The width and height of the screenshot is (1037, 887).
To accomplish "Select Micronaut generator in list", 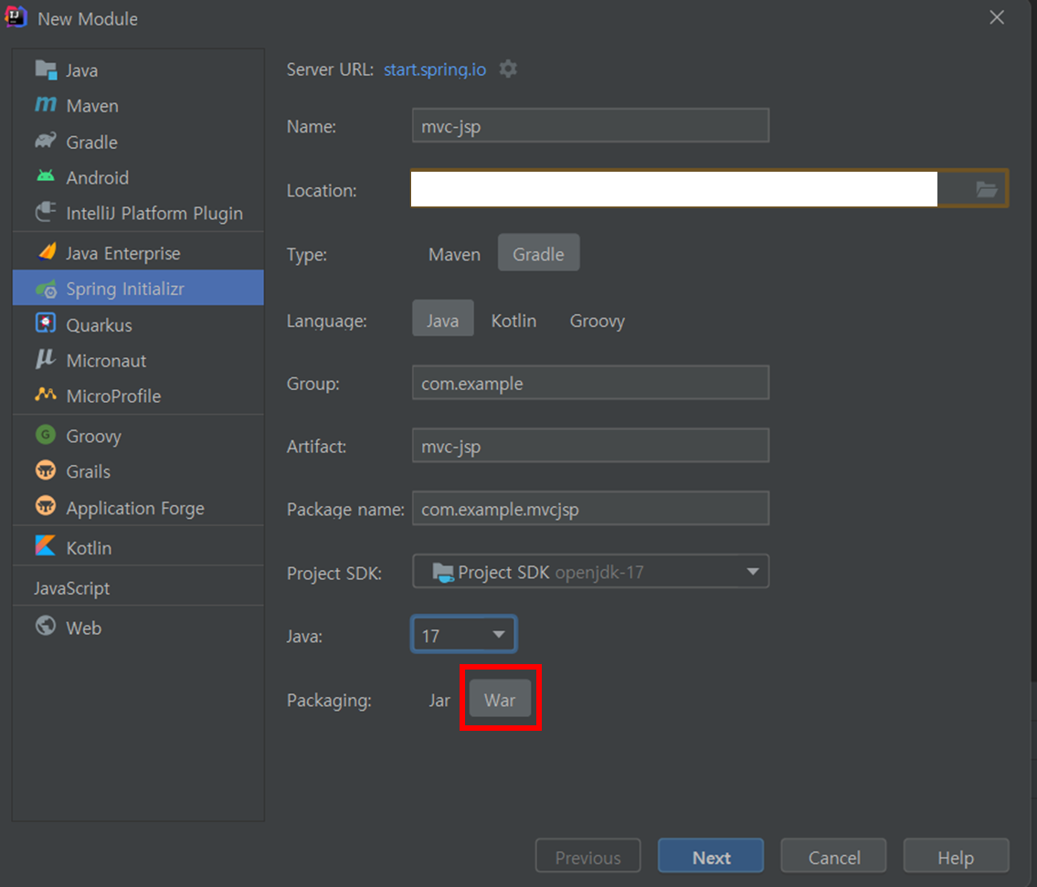I will 138,361.
